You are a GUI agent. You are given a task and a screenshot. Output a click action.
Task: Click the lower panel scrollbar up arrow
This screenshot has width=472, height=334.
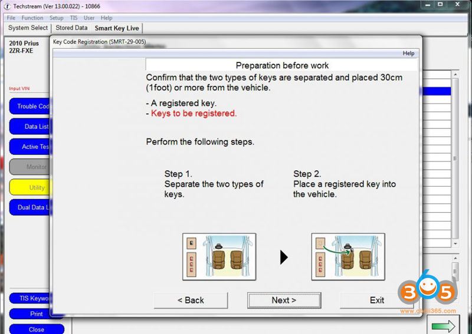pos(455,258)
